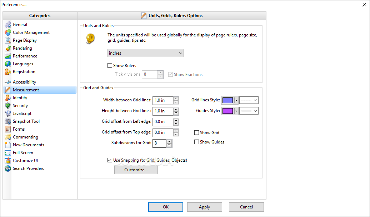The width and height of the screenshot is (370, 217).
Task: Click the Search Providers globe icon
Action: pyautogui.click(x=8, y=168)
